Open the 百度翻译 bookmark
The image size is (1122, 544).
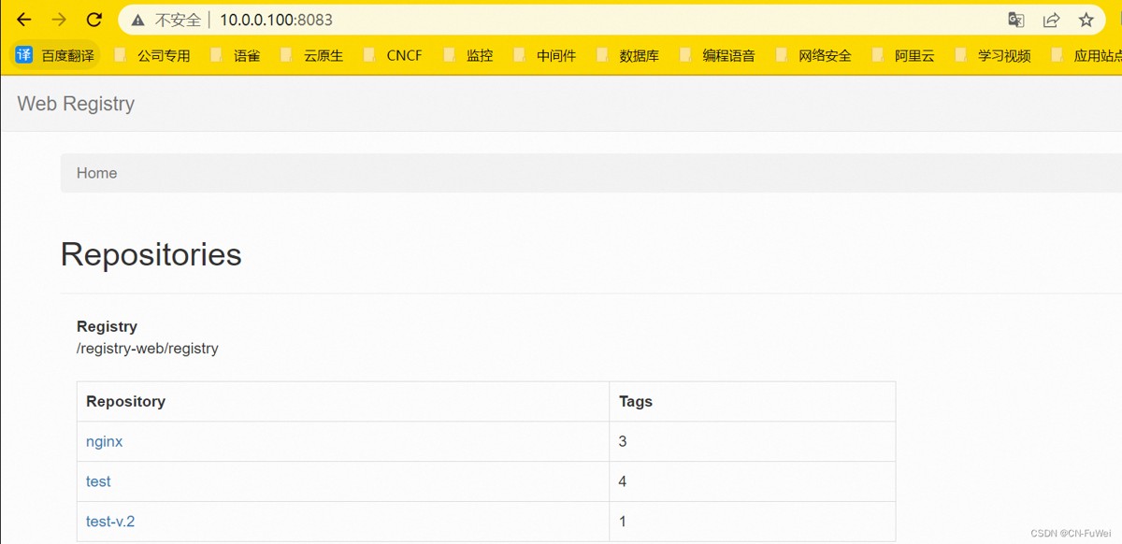click(55, 55)
